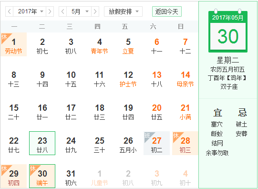Image resolution: width=258 pixels, height=189 pixels.
Task: Select May 25 三十
Action: point(100,143)
